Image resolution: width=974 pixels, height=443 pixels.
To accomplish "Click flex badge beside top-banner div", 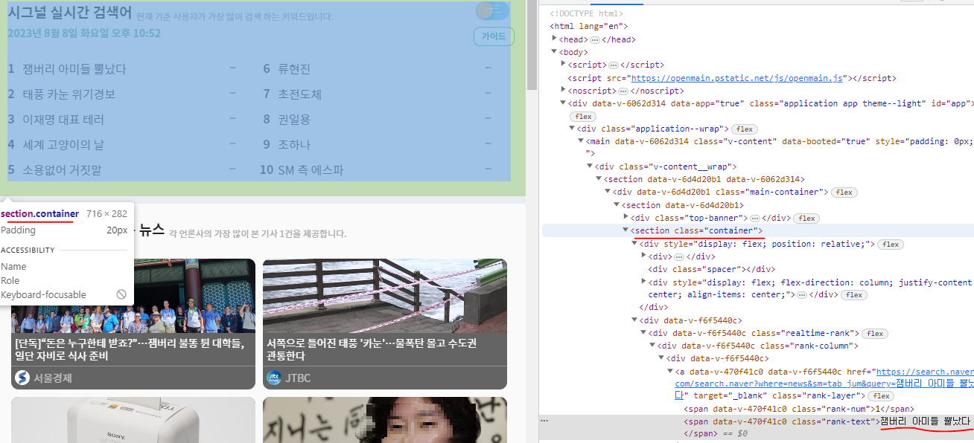I will [x=807, y=219].
